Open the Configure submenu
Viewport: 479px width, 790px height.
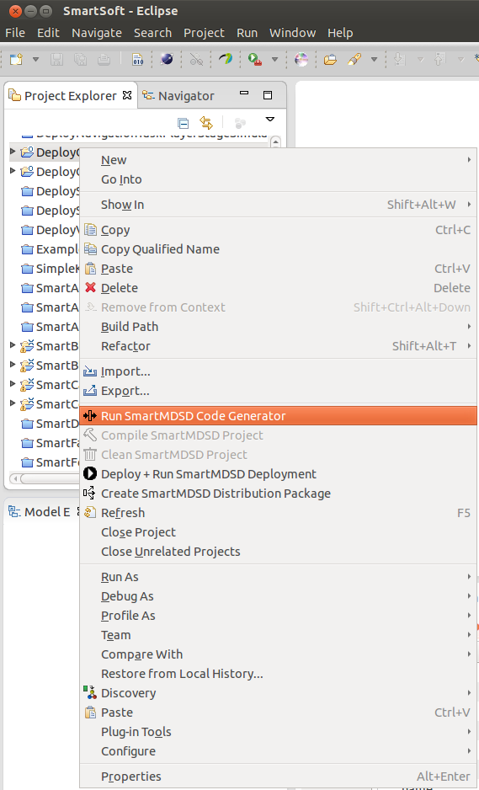[278, 751]
